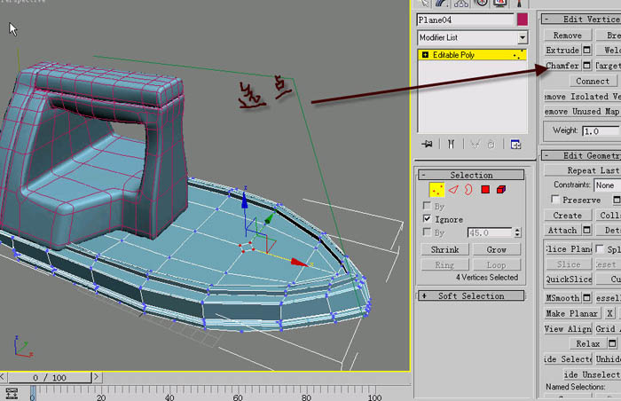Enable Split checkbox next to Slice Plane
Screen dimensions: 621x401
pos(600,248)
